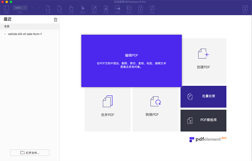The image size is (252, 161).
Task: Select the 手型 (Hand) tool
Action: [71, 8]
